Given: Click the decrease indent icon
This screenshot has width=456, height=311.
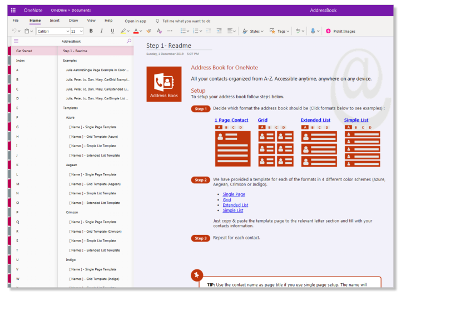Looking at the screenshot, I should (x=209, y=31).
